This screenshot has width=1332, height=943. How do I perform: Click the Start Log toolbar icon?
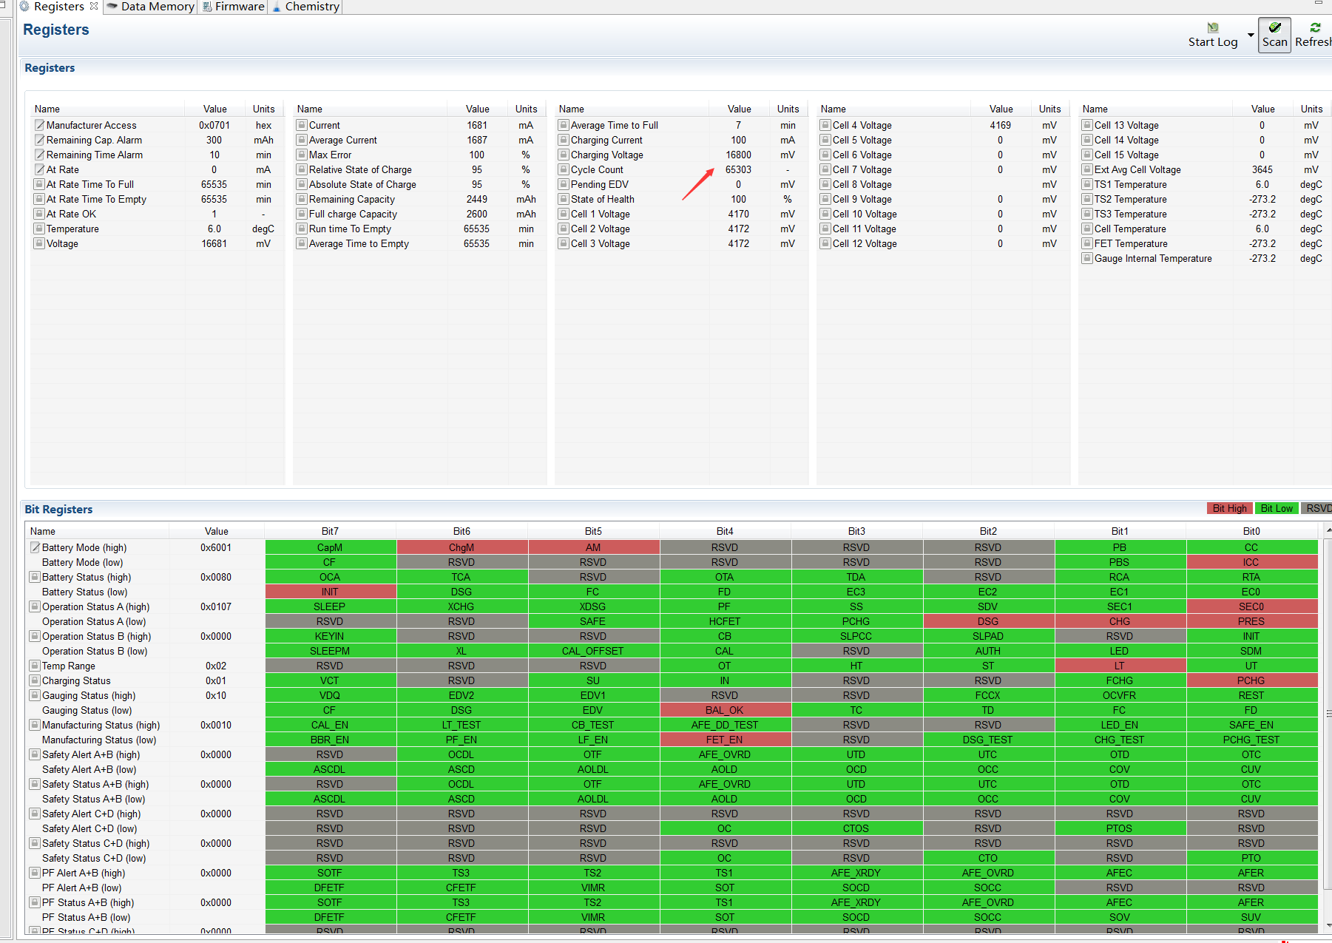click(x=1213, y=28)
